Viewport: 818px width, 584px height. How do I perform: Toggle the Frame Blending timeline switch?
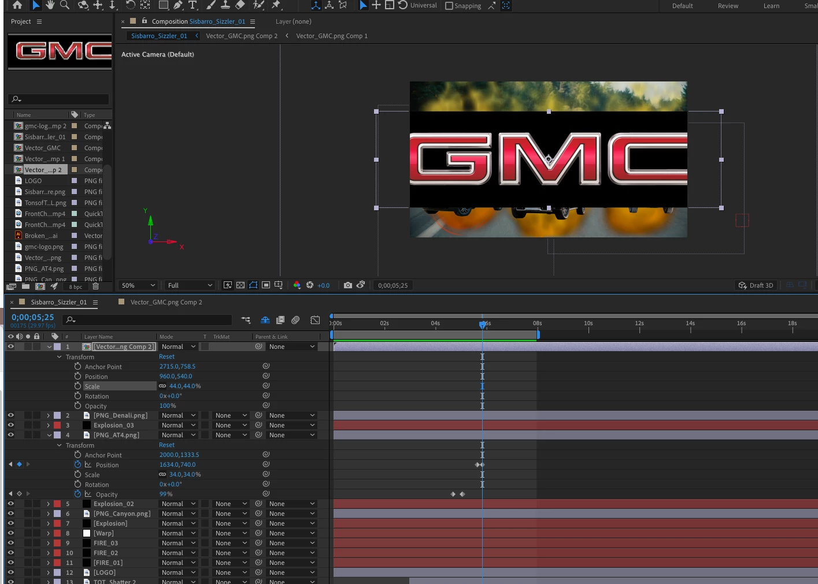point(280,320)
